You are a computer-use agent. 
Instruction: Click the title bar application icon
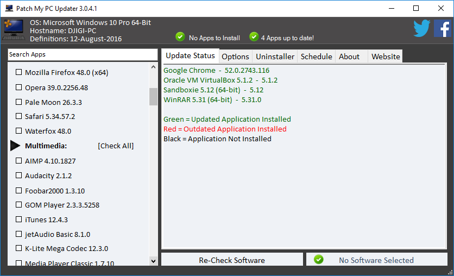[9, 8]
